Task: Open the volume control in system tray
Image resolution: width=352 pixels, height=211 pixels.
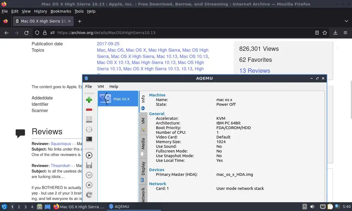Action: pyautogui.click(x=312, y=207)
